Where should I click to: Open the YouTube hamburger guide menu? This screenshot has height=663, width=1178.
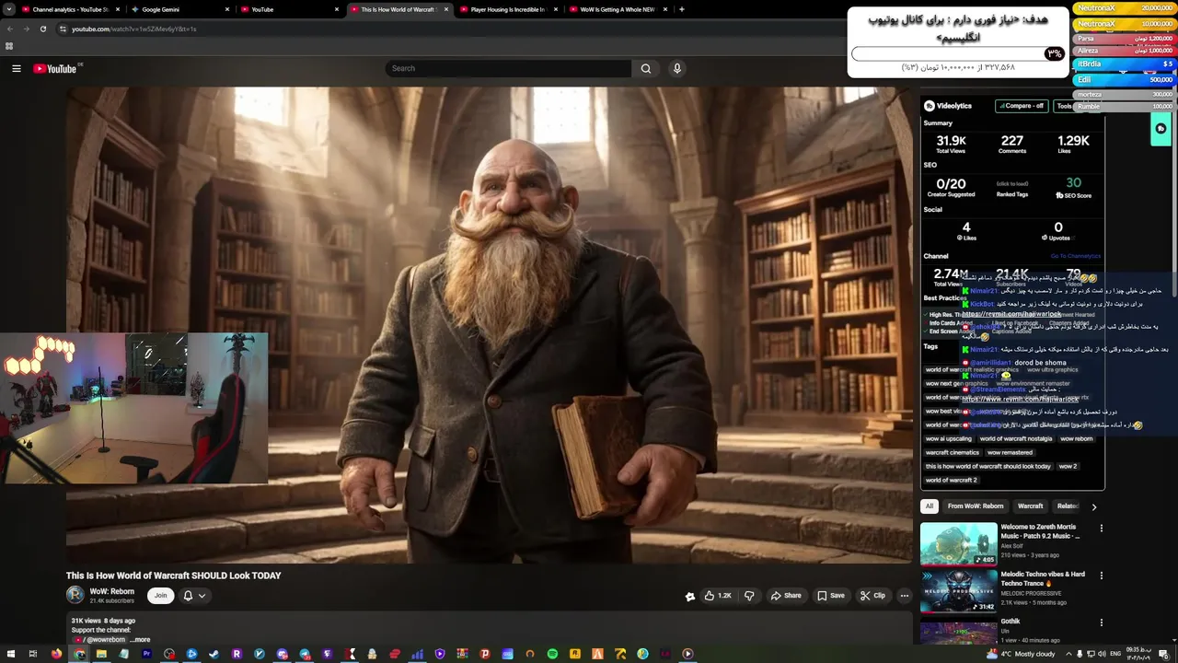[x=16, y=68]
